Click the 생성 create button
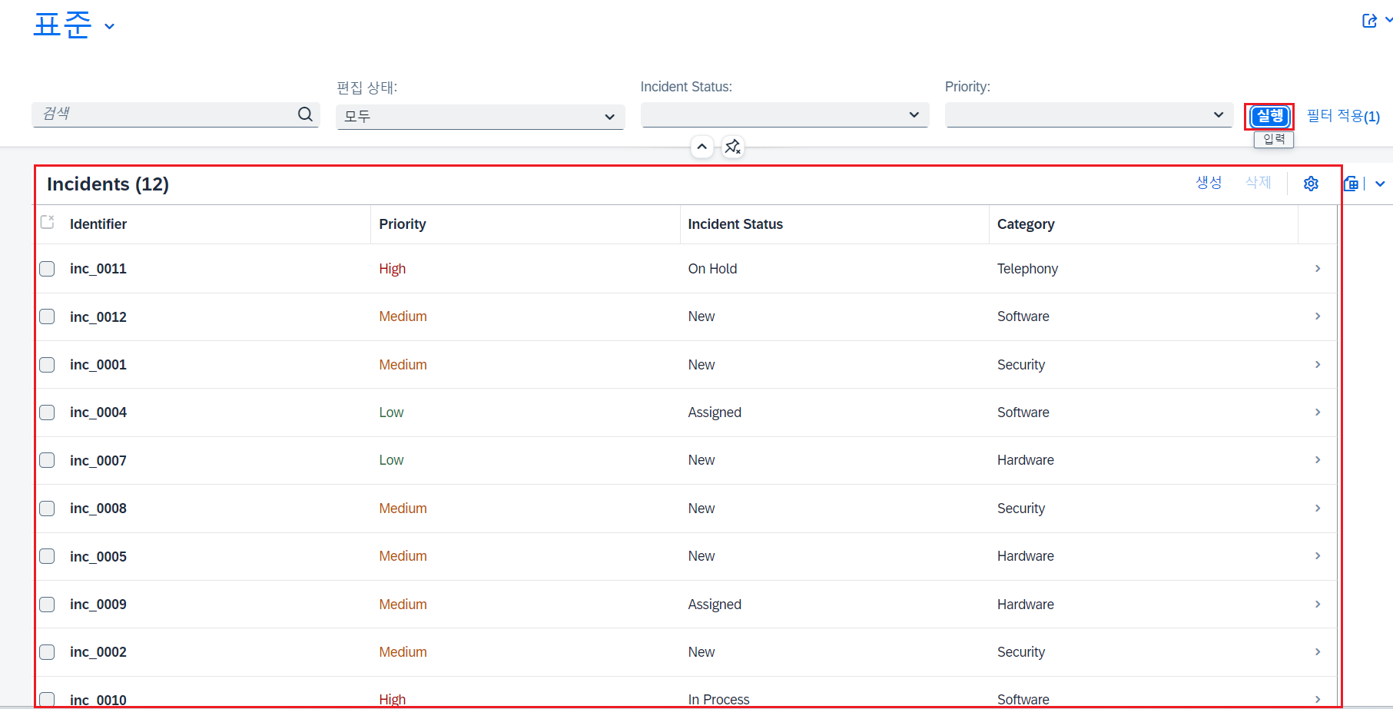The height and width of the screenshot is (709, 1393). 1209,183
